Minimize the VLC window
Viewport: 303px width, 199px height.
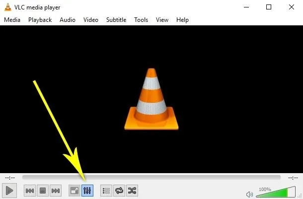(x=246, y=7)
